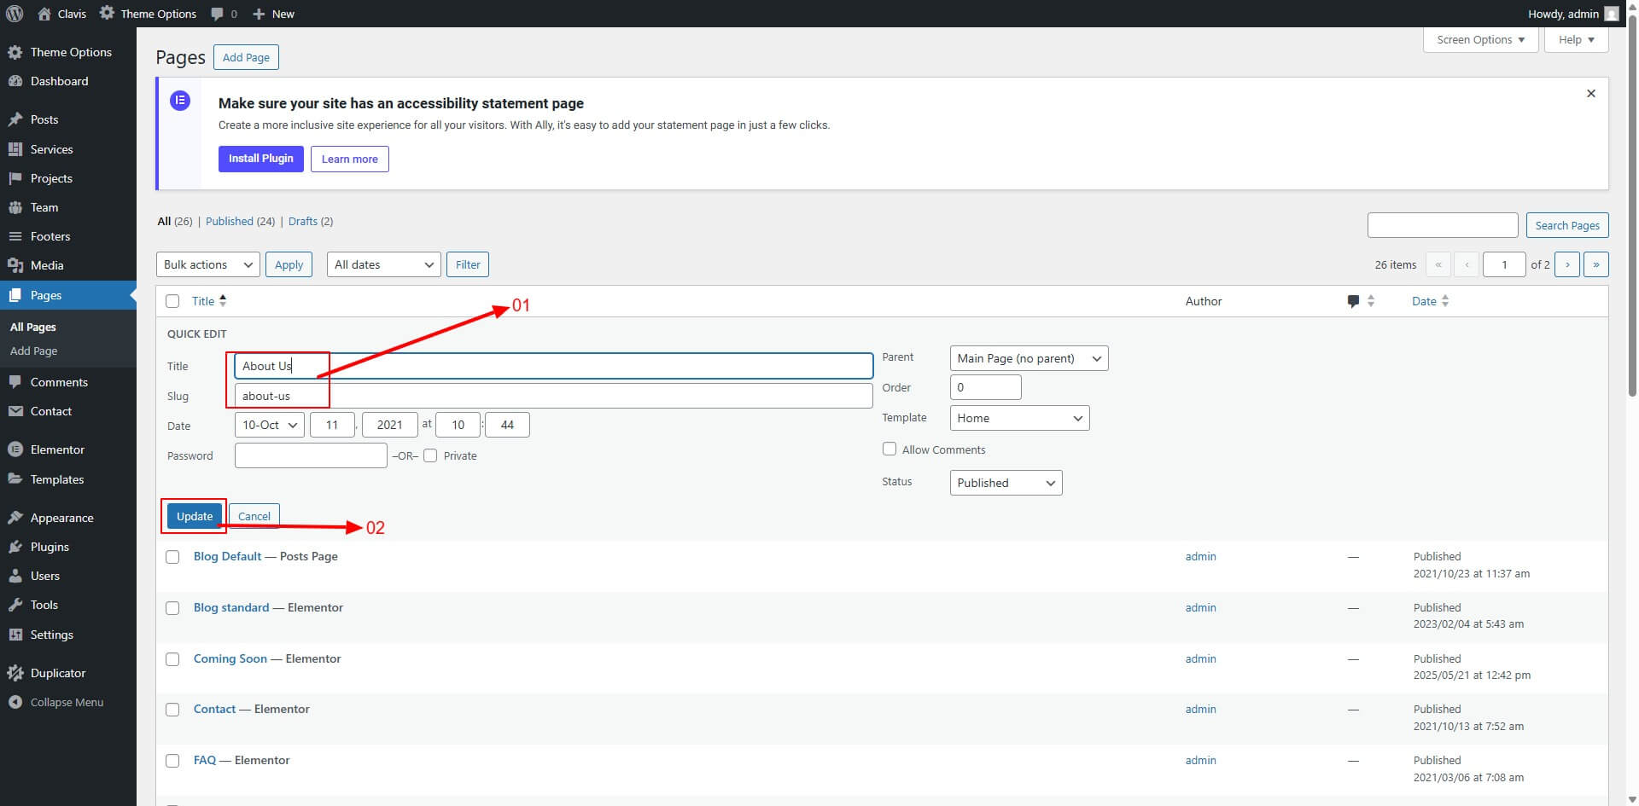Click the WordPress logo in admin bar
Image resolution: width=1639 pixels, height=806 pixels.
[x=15, y=14]
